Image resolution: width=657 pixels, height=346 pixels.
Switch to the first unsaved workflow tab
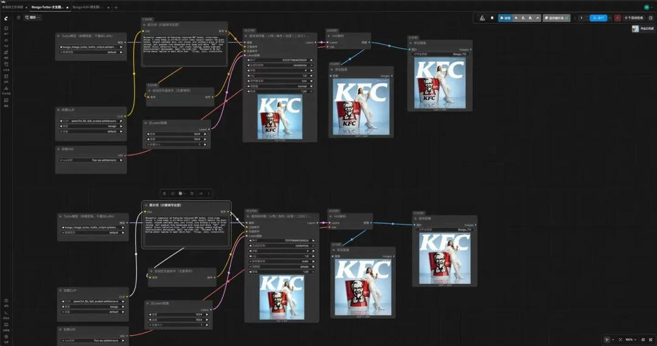(13, 7)
